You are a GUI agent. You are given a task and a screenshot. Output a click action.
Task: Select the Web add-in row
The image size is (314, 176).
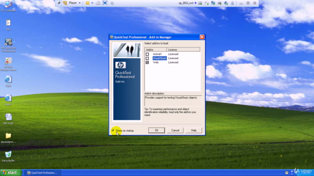coord(172,63)
